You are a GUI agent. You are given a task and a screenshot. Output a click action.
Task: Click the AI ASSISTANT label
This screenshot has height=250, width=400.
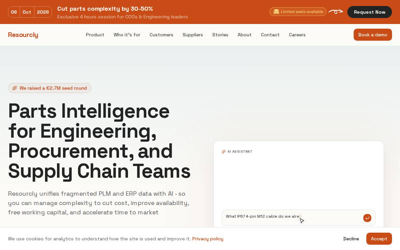(240, 152)
